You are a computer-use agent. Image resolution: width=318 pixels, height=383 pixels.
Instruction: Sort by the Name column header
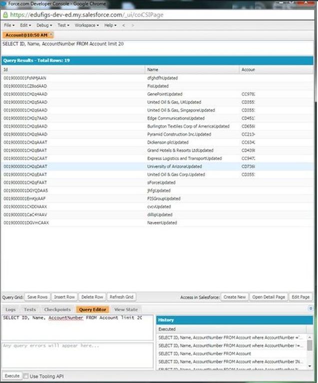[x=192, y=70]
